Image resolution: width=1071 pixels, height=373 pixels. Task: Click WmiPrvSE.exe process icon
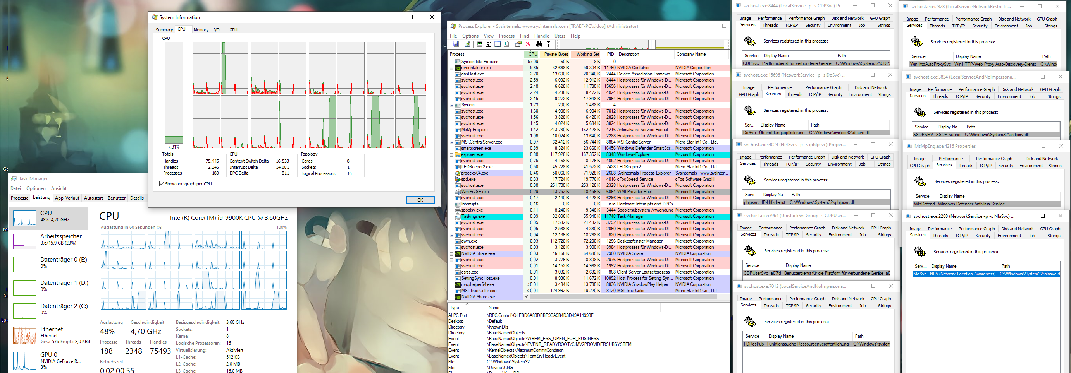pos(457,192)
